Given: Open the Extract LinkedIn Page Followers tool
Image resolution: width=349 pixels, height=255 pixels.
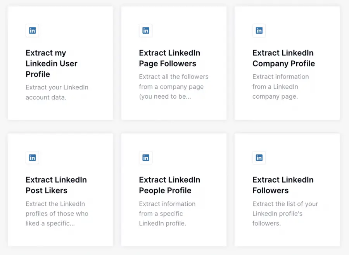Looking at the screenshot, I should (x=169, y=58).
